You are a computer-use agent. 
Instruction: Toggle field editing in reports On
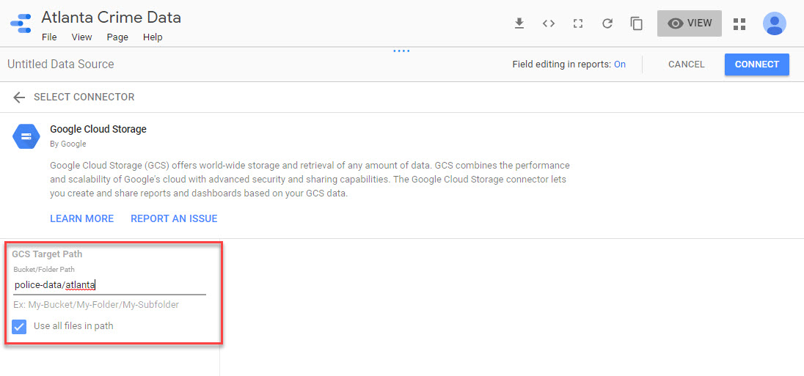620,64
